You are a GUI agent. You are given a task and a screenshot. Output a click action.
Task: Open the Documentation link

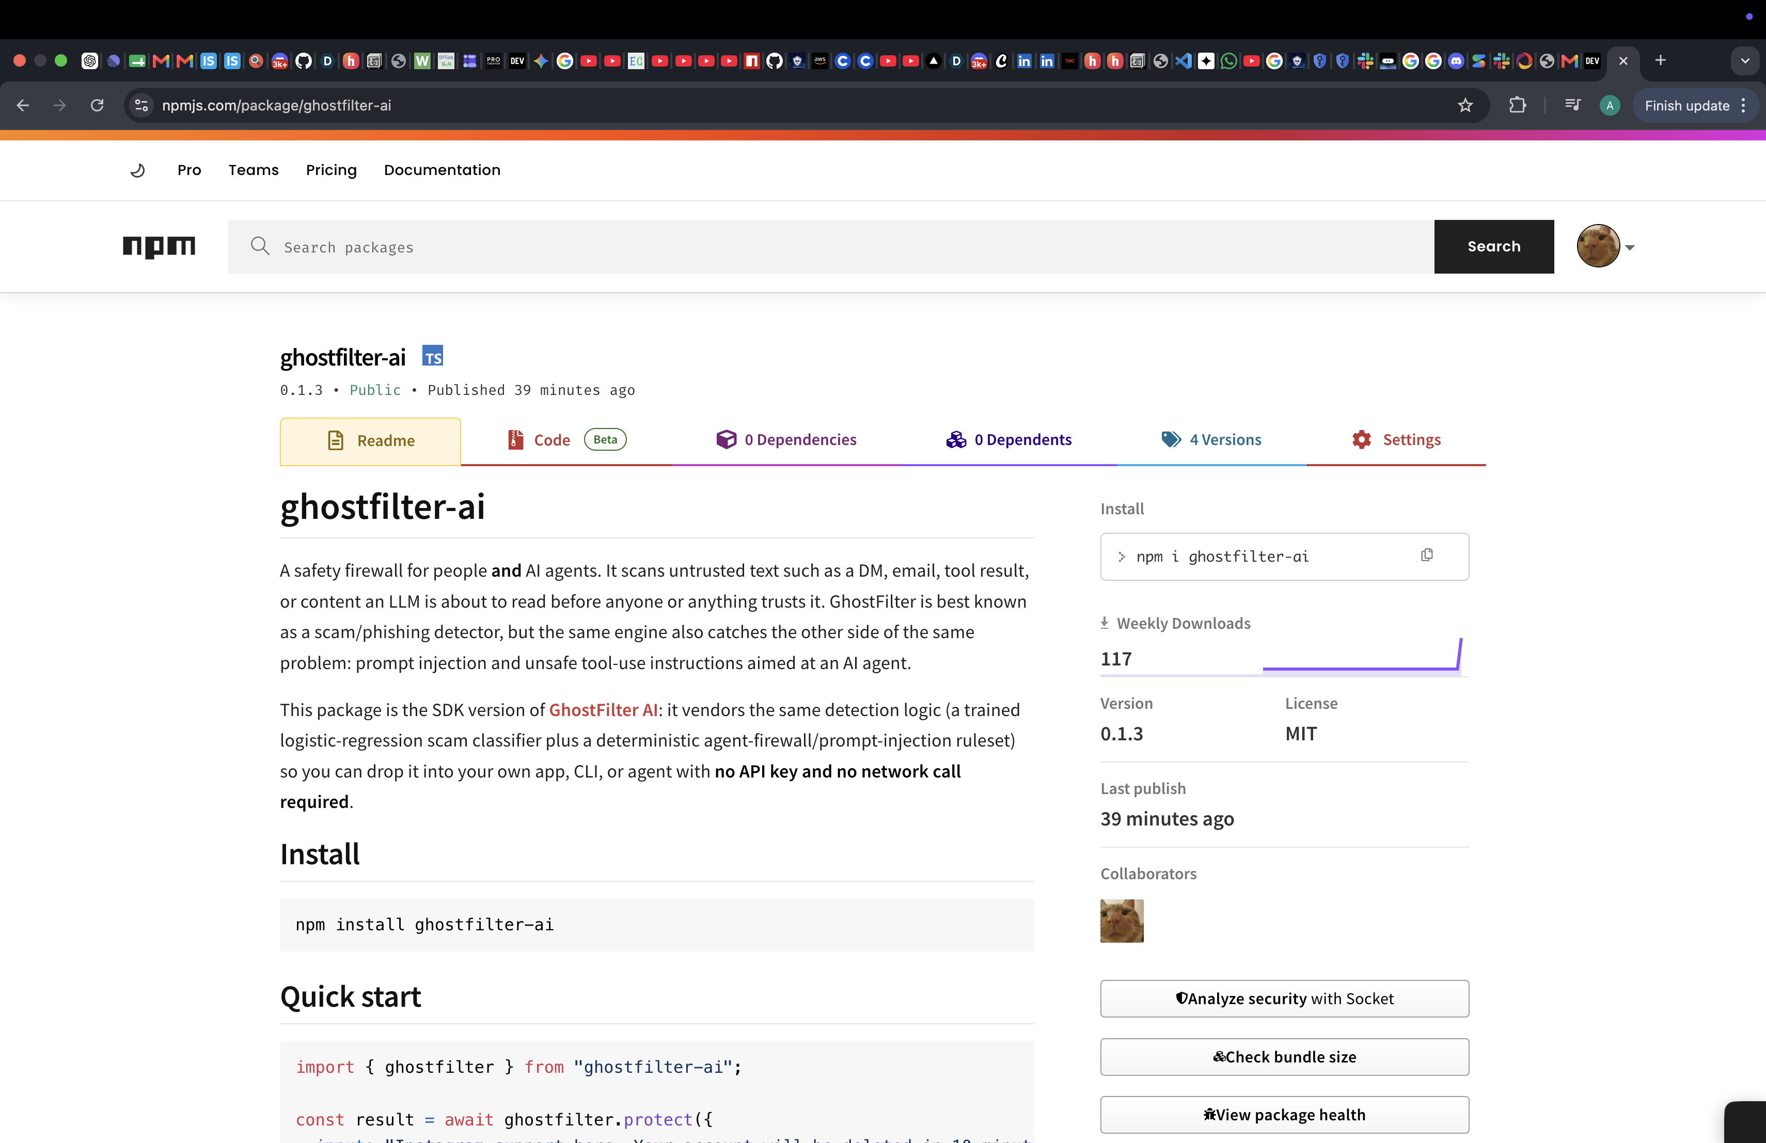click(x=442, y=170)
